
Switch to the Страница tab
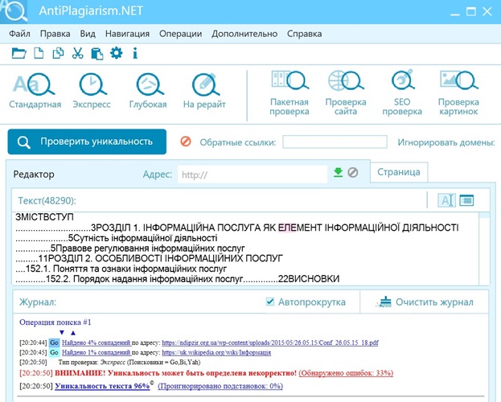click(x=399, y=172)
